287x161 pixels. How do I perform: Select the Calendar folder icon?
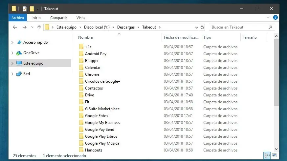(81, 67)
